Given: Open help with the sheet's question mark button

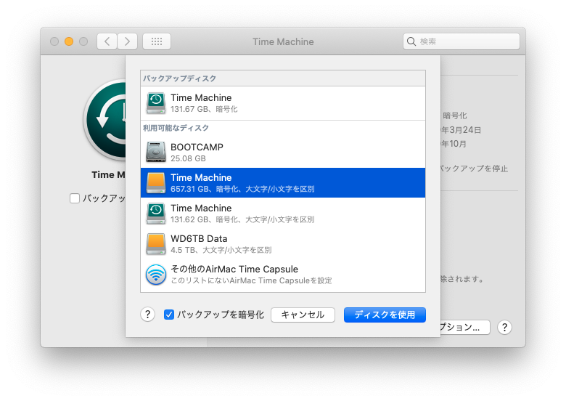Looking at the screenshot, I should [147, 315].
